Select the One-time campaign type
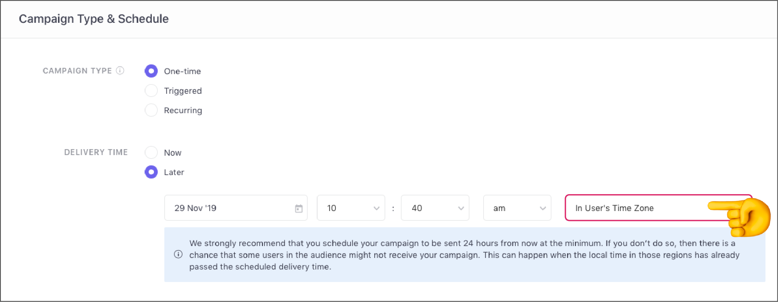Viewport: 778px width, 302px height. (x=151, y=71)
